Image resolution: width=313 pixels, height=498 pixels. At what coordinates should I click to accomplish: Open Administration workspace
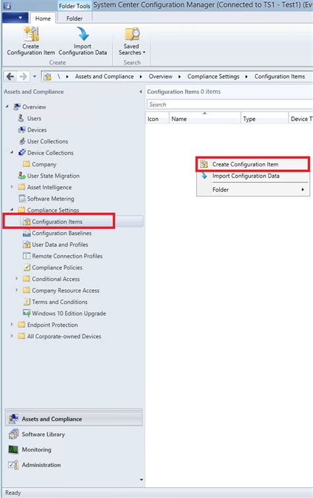(x=74, y=465)
